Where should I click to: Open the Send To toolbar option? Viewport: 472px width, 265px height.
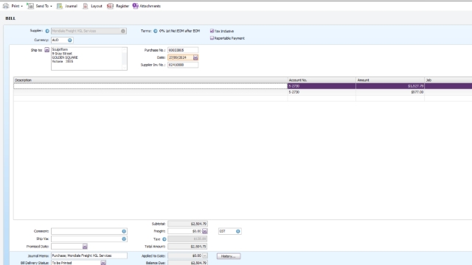tap(39, 6)
